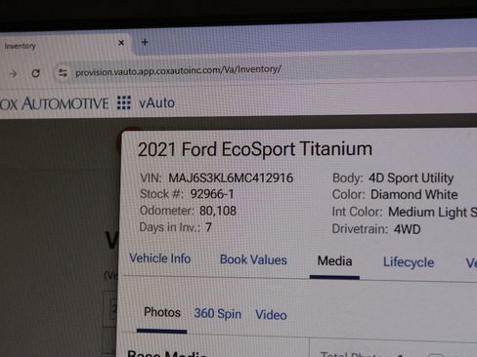Image resolution: width=477 pixels, height=357 pixels.
Task: Close the Inventory browser tab
Action: pyautogui.click(x=121, y=43)
